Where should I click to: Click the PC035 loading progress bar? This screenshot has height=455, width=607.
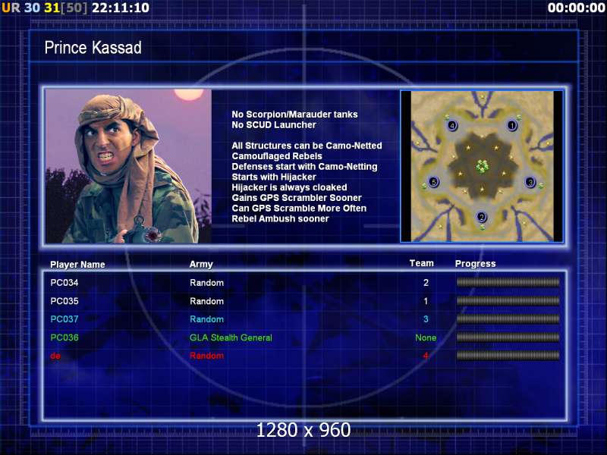pyautogui.click(x=508, y=300)
